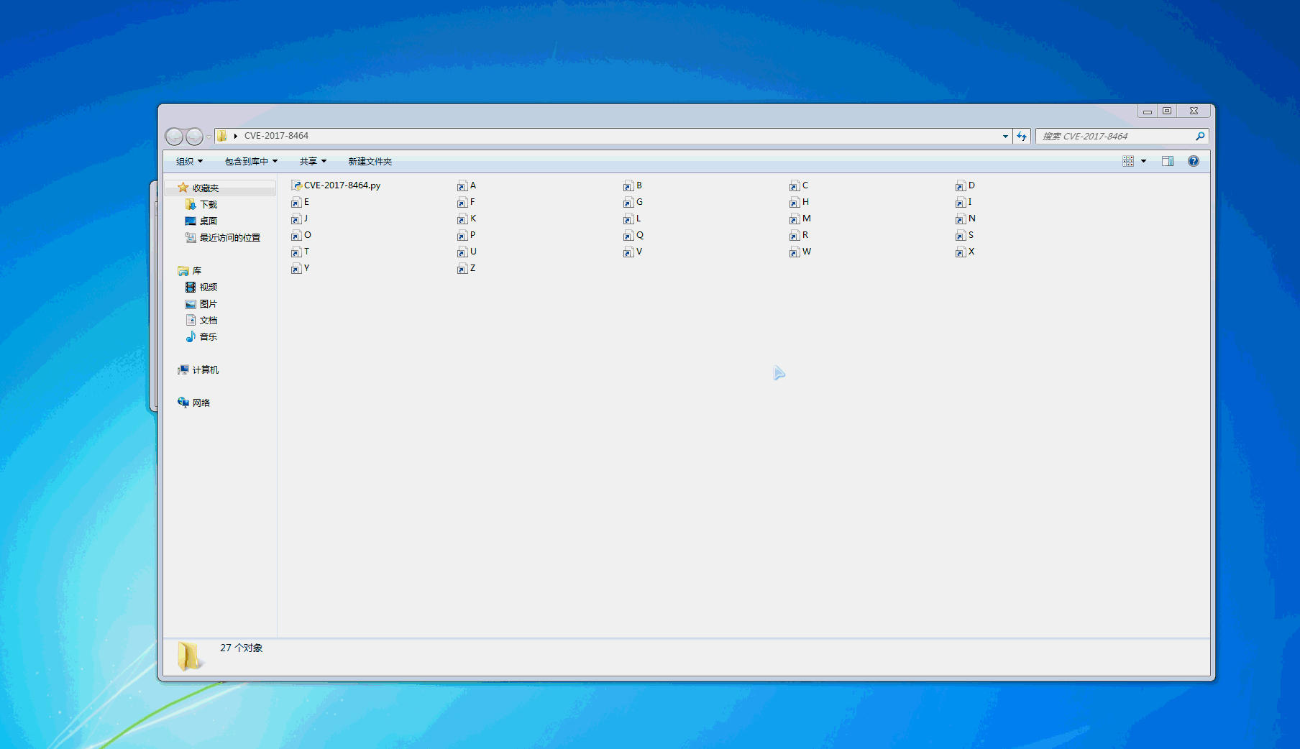Select shortcut file O
Image resolution: width=1300 pixels, height=749 pixels.
coord(301,235)
